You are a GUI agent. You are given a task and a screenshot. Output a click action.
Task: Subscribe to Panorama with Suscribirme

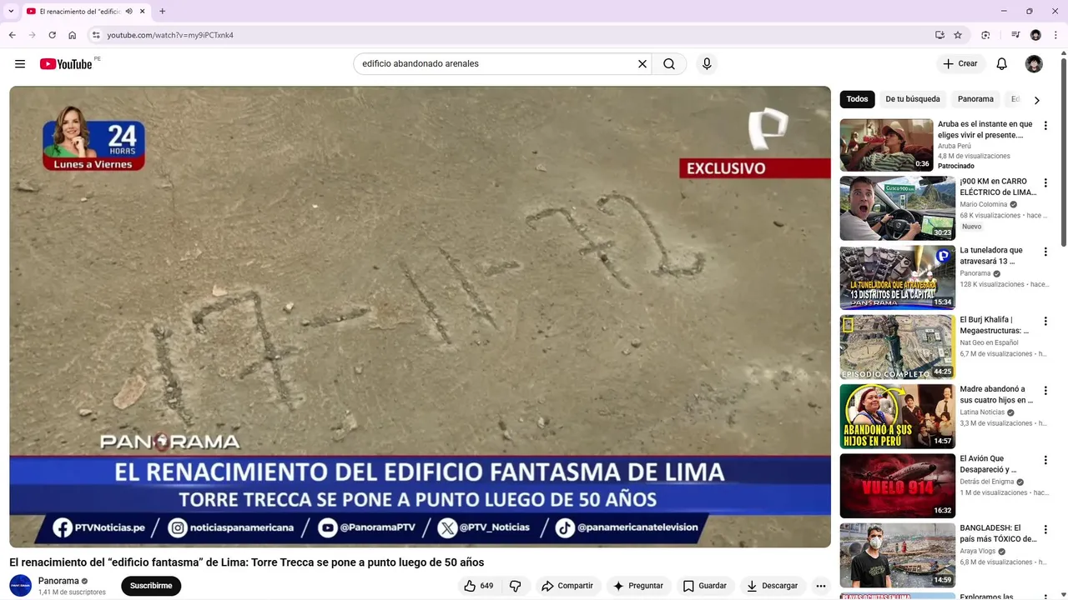pyautogui.click(x=151, y=586)
